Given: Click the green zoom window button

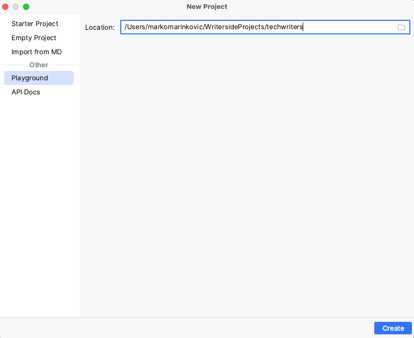Looking at the screenshot, I should pyautogui.click(x=26, y=7).
